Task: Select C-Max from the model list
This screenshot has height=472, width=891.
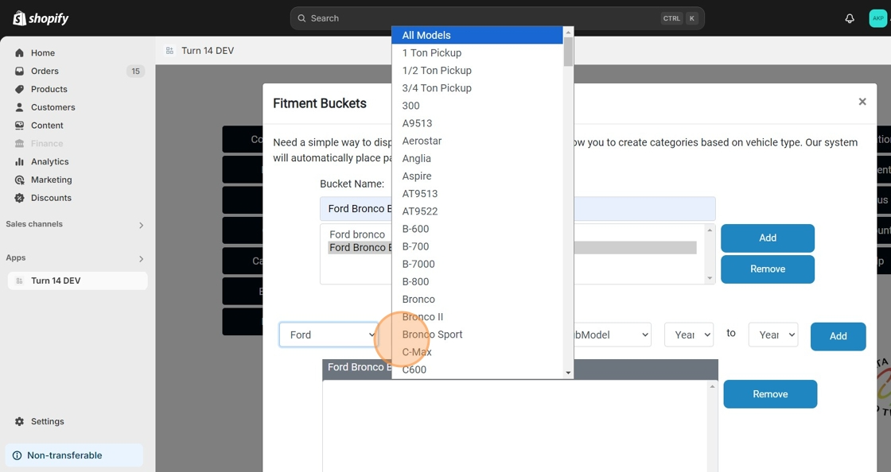Action: (477, 352)
